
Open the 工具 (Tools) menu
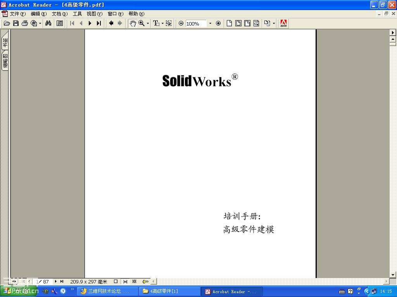[77, 14]
